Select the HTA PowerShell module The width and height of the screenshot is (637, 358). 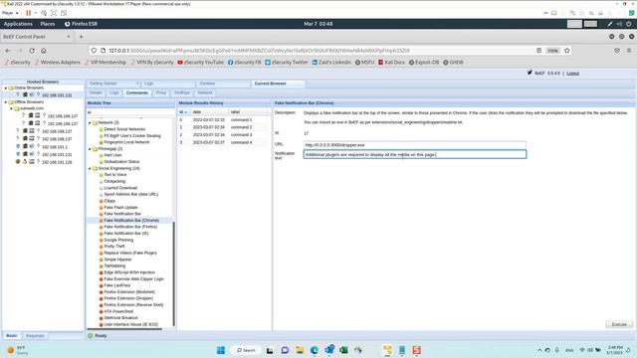click(x=118, y=311)
